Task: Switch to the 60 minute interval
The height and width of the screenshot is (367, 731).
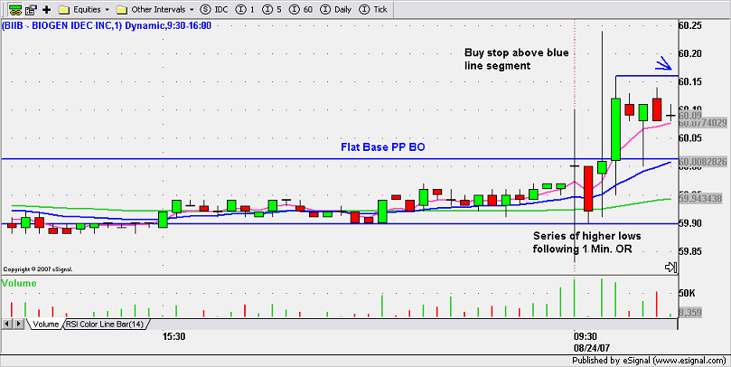Action: (x=301, y=9)
